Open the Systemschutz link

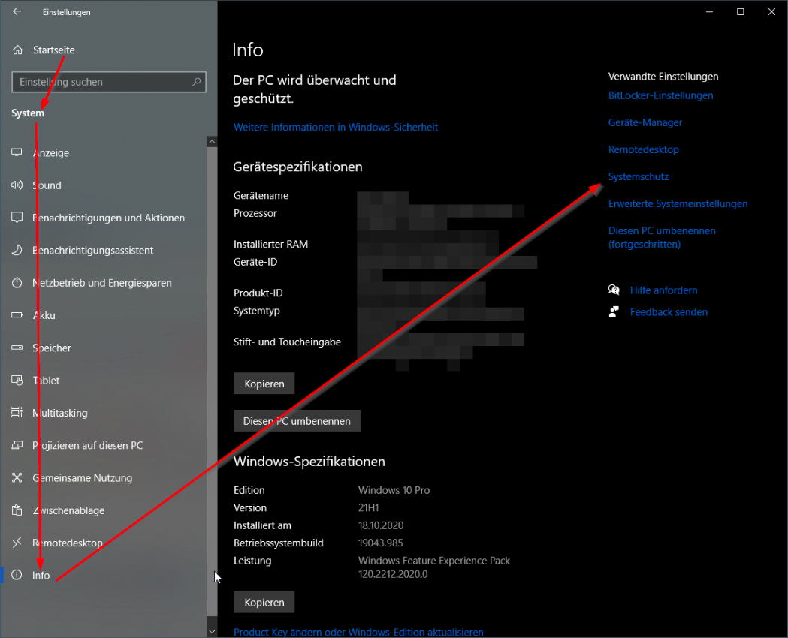639,177
